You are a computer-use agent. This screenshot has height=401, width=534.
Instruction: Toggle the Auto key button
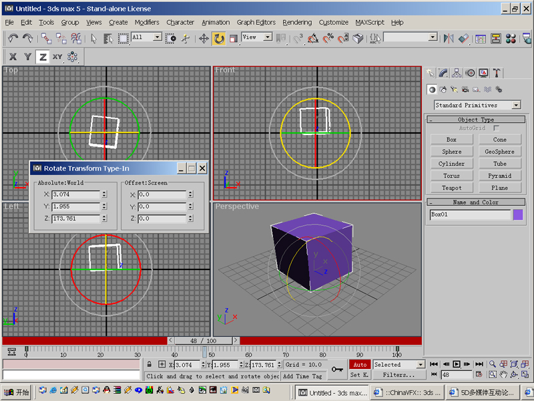[x=360, y=364]
